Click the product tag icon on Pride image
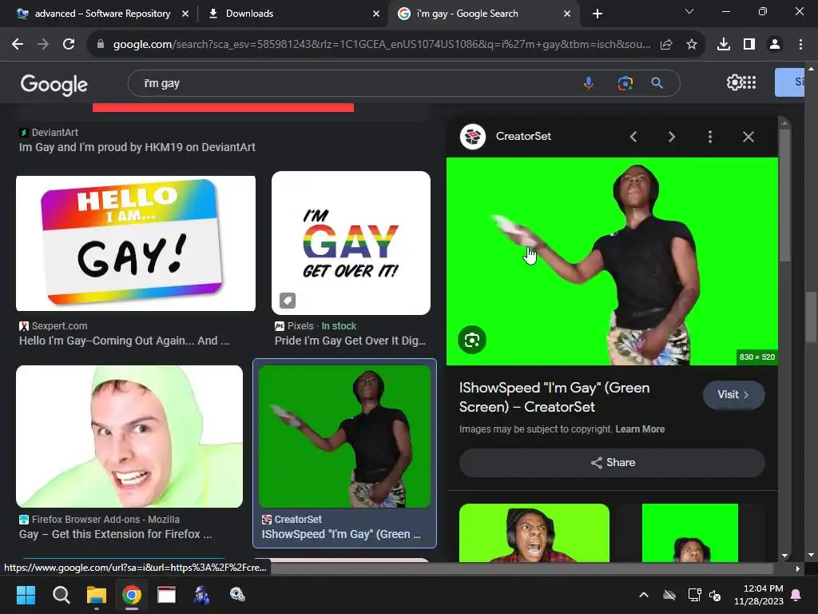Image resolution: width=818 pixels, height=614 pixels. pos(288,301)
